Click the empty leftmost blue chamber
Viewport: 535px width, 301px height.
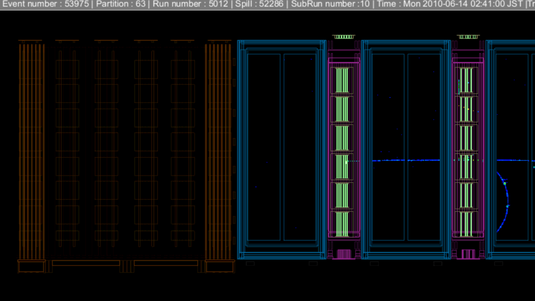[281, 148]
